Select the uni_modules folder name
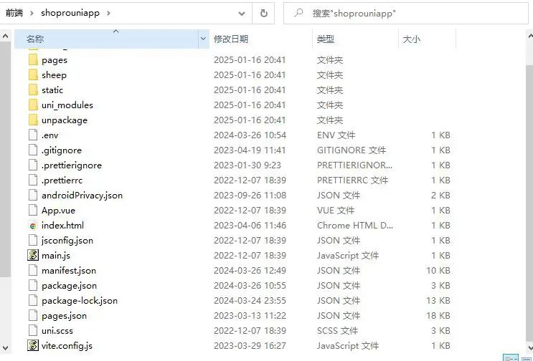The width and height of the screenshot is (533, 361). (x=67, y=105)
